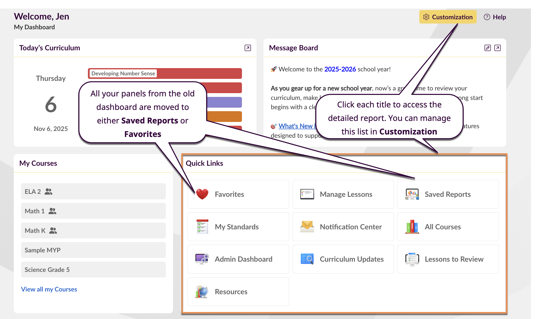Viewport: 541px width, 319px height.
Task: Open the What's New link
Action: (x=296, y=126)
